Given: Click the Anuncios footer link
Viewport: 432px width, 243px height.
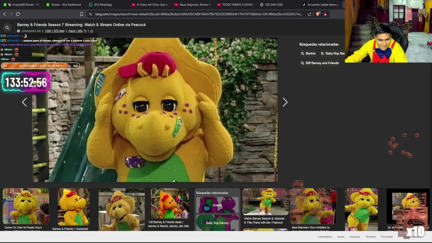Looking at the screenshot, I should point(355,237).
